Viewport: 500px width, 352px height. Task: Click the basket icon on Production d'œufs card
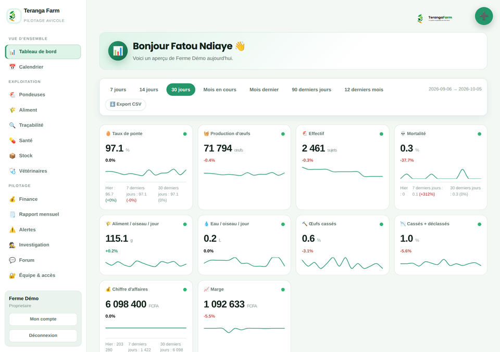click(x=206, y=133)
